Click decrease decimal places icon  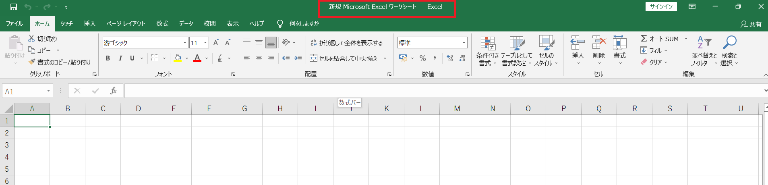point(462,58)
